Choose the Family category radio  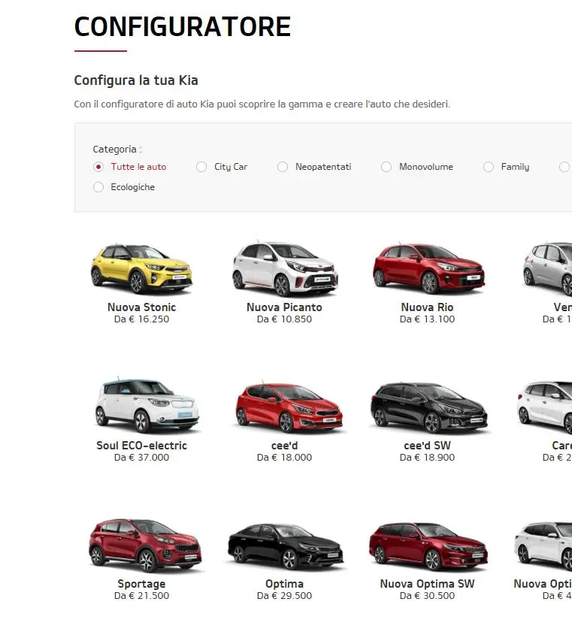[x=489, y=167]
